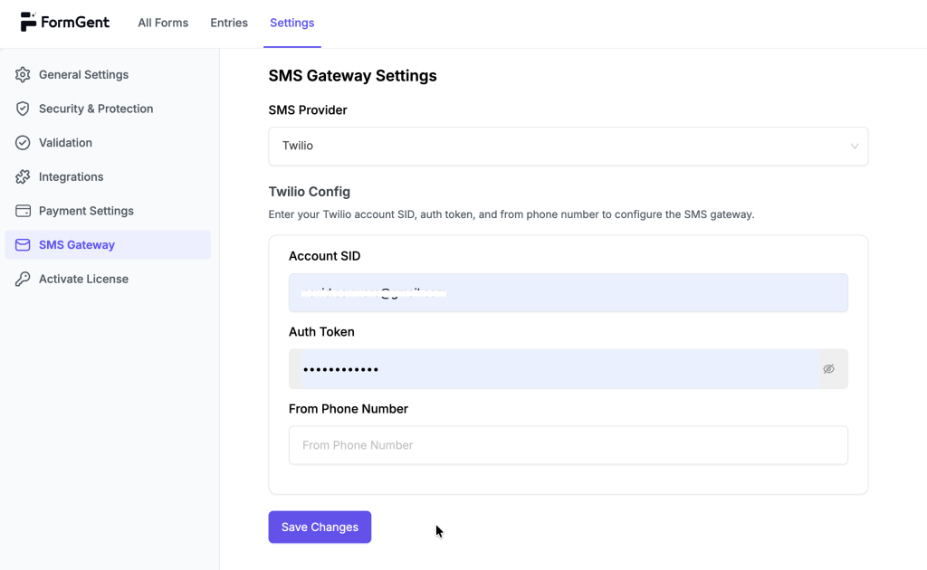This screenshot has height=570, width=927.
Task: Toggle Auth Token visibility eye icon
Action: 829,368
